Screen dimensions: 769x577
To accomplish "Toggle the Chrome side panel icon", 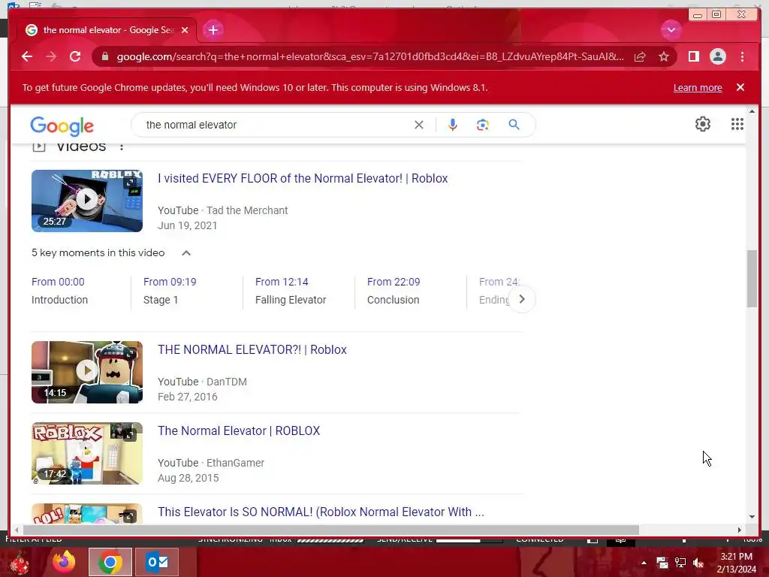I will [x=693, y=56].
